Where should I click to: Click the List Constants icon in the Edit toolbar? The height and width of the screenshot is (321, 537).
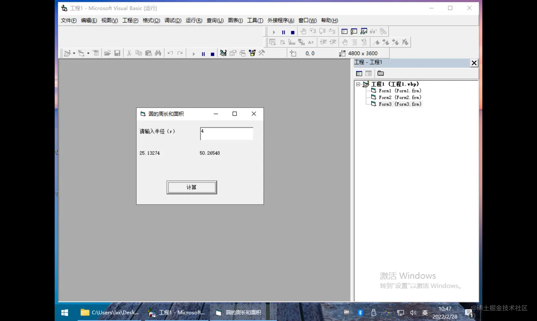click(282, 42)
